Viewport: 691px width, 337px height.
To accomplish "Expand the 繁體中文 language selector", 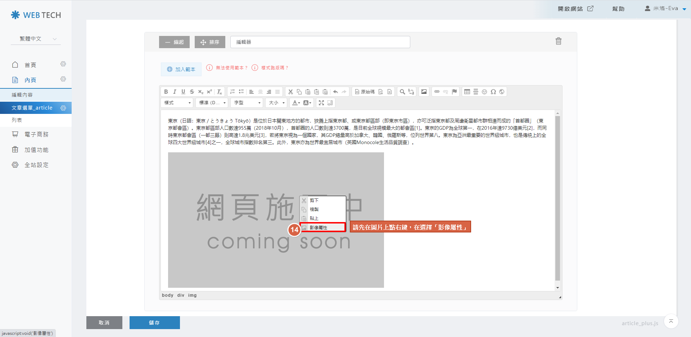I will point(38,39).
